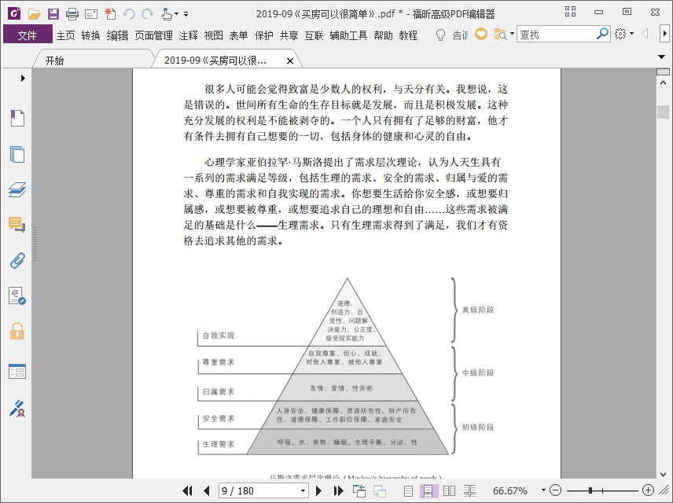Click the previous search result arrow
Image resolution: width=673 pixels, height=503 pixels.
(645, 34)
